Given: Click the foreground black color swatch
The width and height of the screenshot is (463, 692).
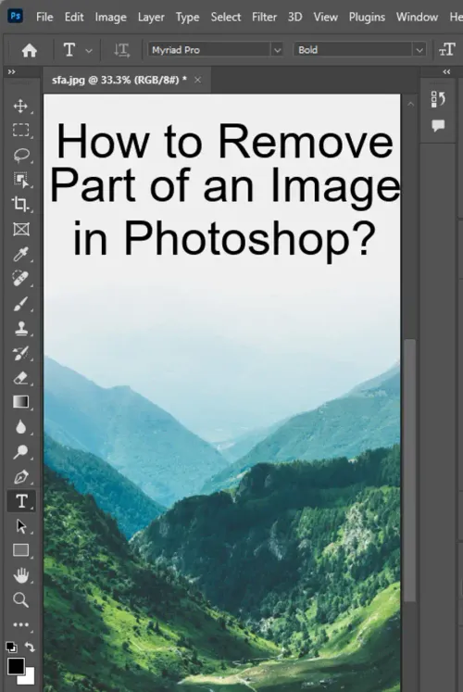Looking at the screenshot, I should 16,666.
